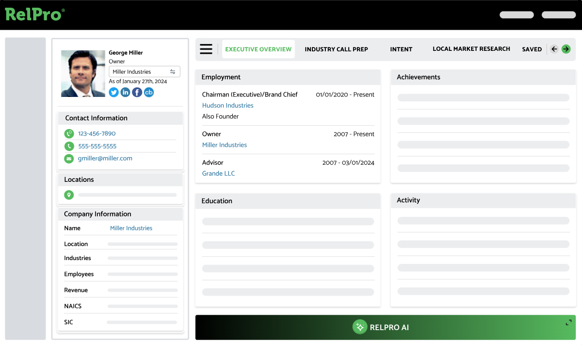Click the Education panel header
582x345 pixels.
click(288, 201)
